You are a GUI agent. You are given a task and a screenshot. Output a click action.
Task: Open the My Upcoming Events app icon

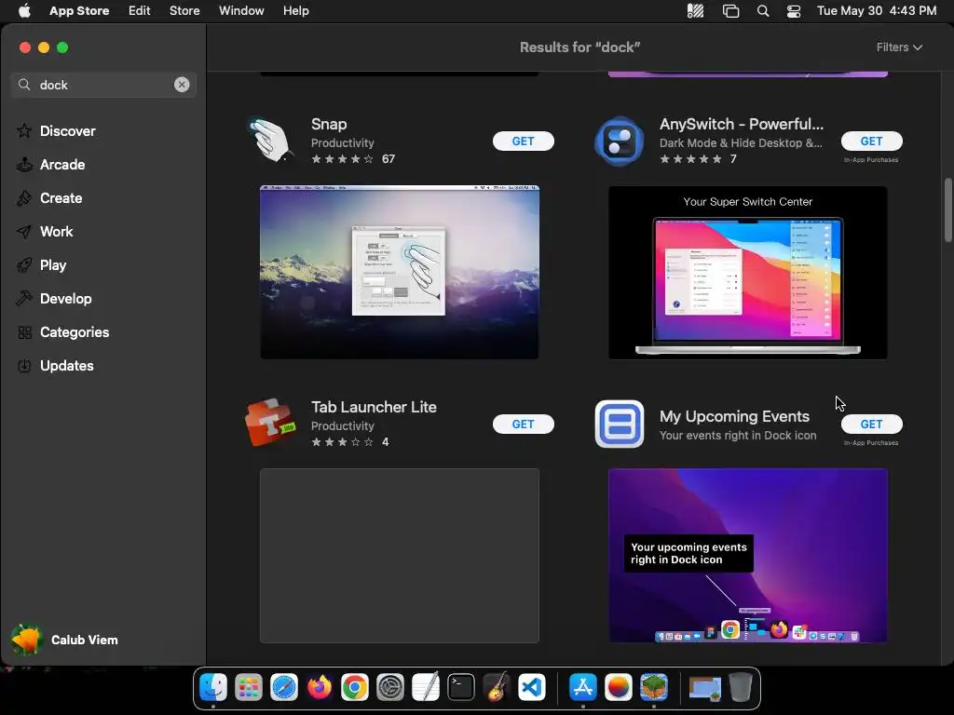619,424
